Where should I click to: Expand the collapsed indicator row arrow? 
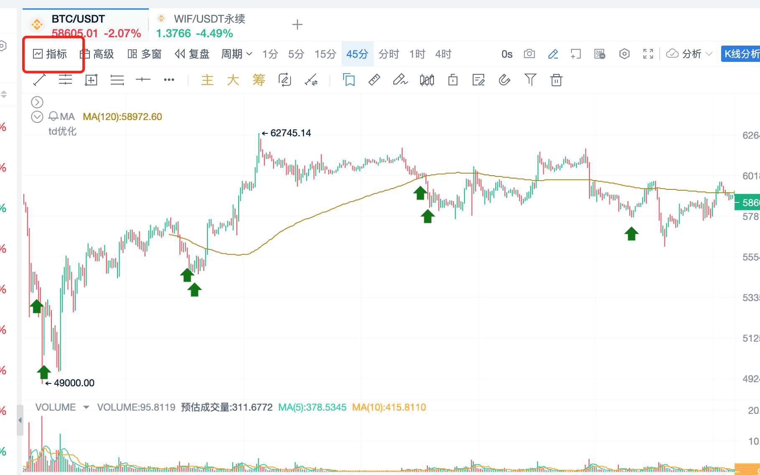(37, 102)
